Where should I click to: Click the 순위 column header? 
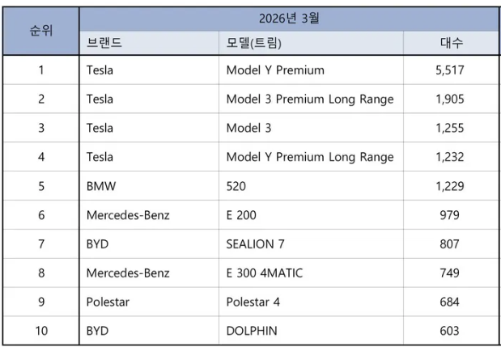click(x=40, y=30)
